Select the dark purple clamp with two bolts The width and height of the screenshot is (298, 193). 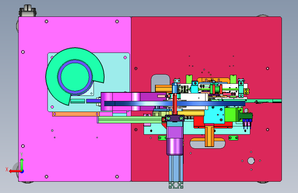click(175, 118)
